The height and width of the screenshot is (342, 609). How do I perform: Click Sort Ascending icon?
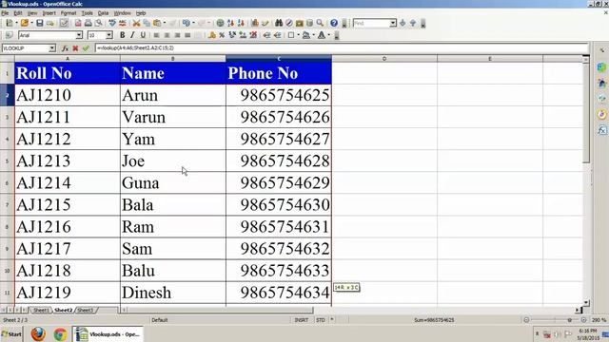pyautogui.click(x=230, y=23)
